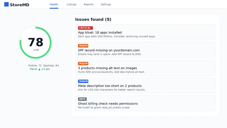
Task: Click the text about hurting SEO and accessibility
Action: 111,72
